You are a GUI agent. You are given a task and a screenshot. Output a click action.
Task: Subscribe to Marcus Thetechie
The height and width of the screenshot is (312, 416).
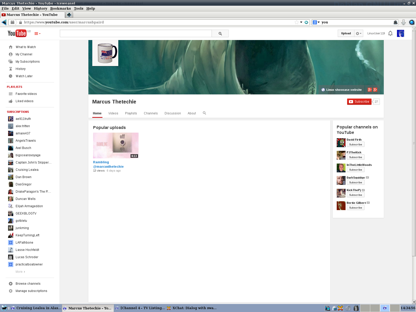tap(359, 102)
